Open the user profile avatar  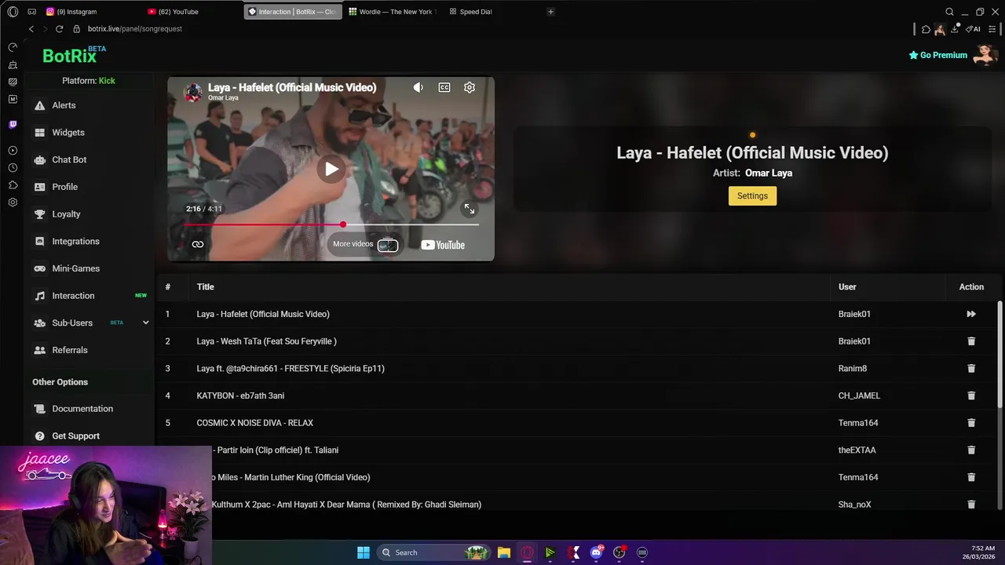(985, 54)
